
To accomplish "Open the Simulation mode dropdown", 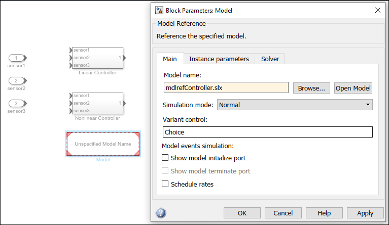I will click(x=295, y=105).
